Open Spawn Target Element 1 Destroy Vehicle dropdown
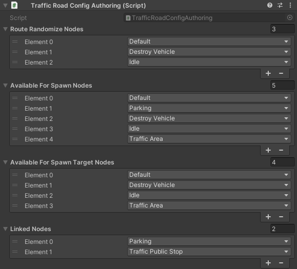This screenshot has height=269, width=297. click(209, 185)
